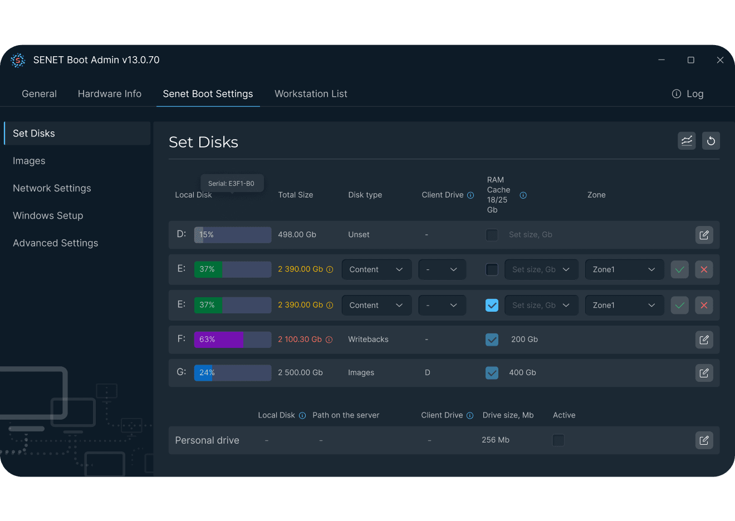Enable the unchecked RAM cache checkbox in E: row

click(492, 269)
